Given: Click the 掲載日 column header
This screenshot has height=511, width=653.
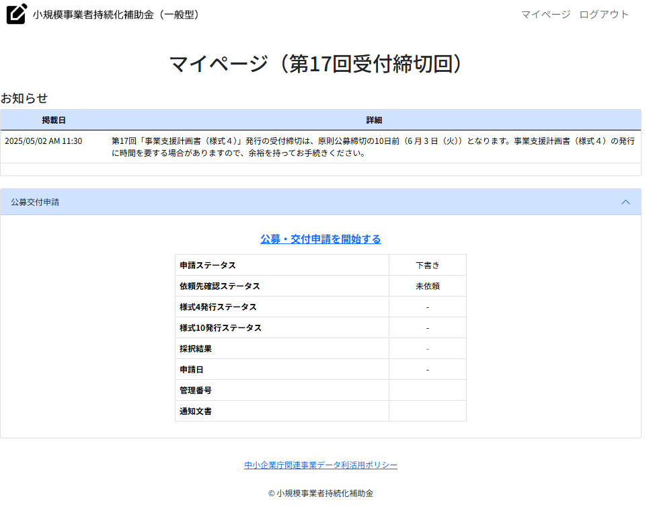Looking at the screenshot, I should tap(54, 120).
